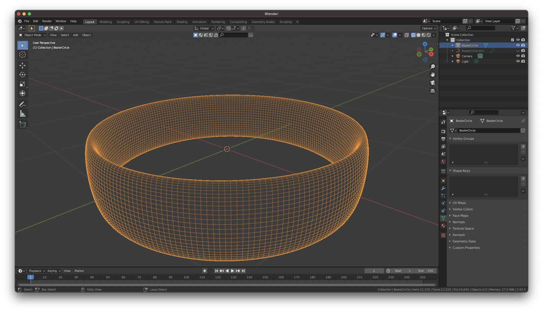Image resolution: width=543 pixels, height=312 pixels.
Task: Click the End frame 250 field
Action: (x=426, y=271)
